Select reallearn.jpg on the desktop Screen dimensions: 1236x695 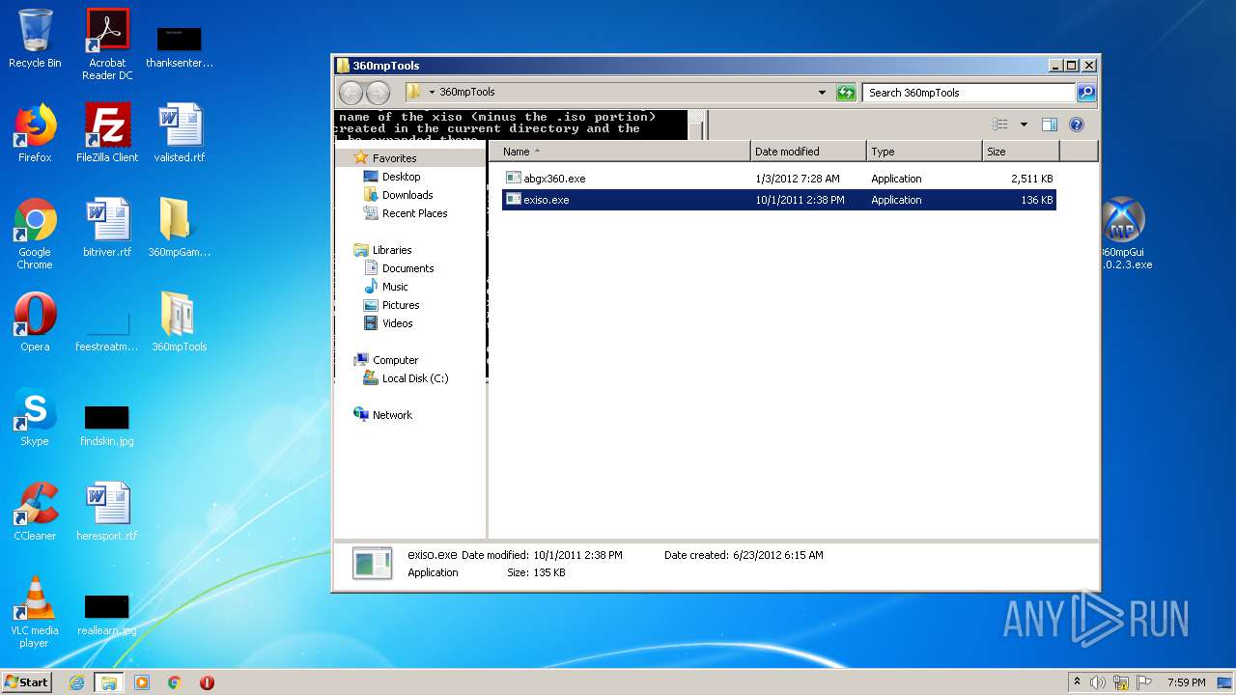[107, 616]
